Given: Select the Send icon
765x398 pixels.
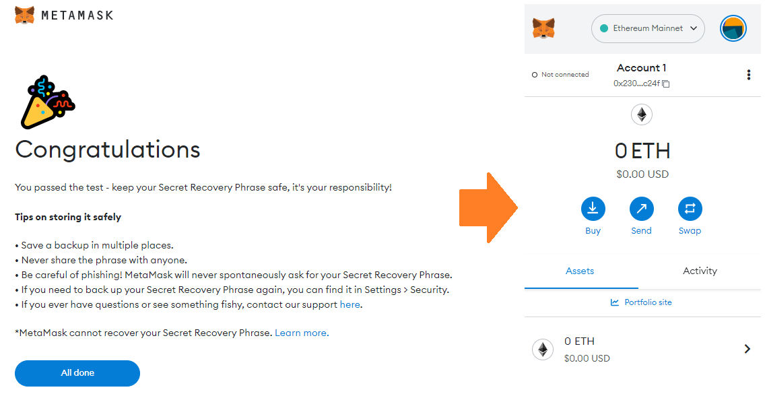Looking at the screenshot, I should pos(641,209).
